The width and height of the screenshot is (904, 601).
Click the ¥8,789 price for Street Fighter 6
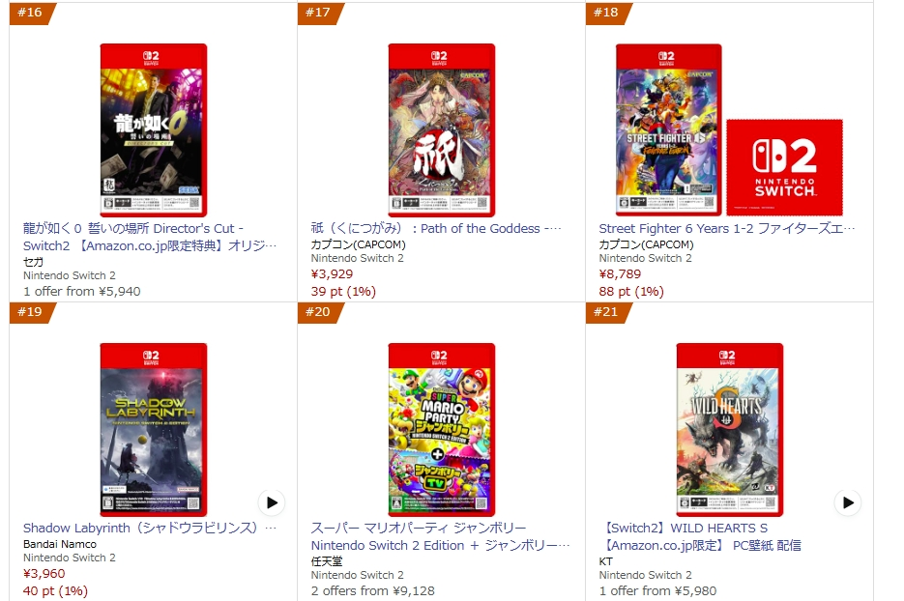[620, 274]
